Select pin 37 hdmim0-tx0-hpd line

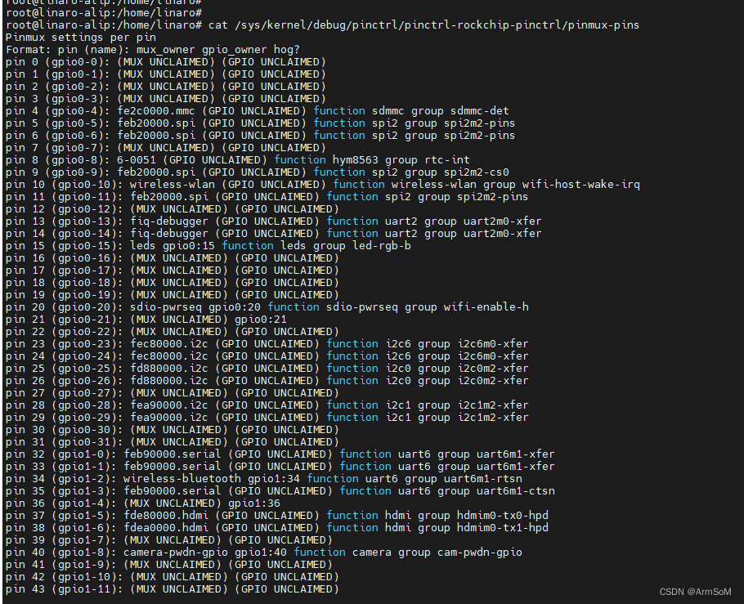(276, 516)
